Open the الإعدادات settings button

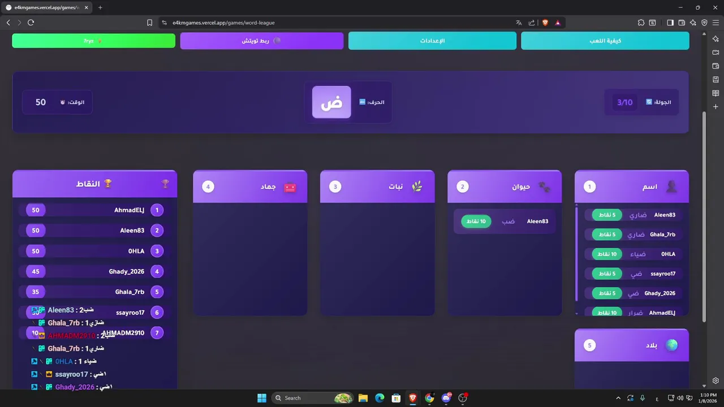tap(432, 41)
